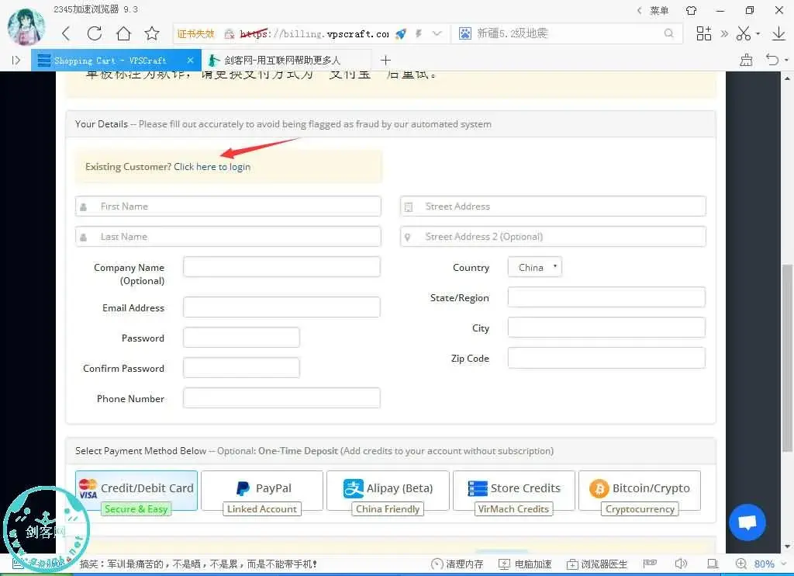Click the Email Address input box

click(x=281, y=307)
